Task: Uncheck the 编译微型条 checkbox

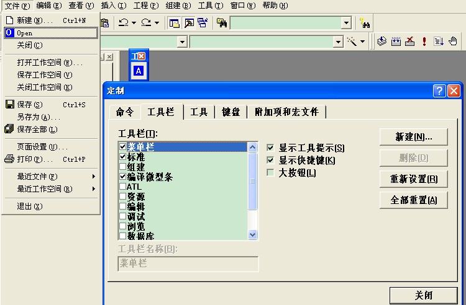Action: tap(122, 176)
